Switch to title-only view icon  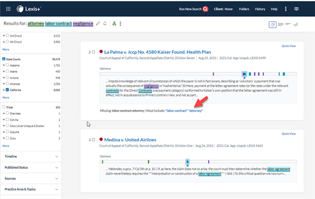(288, 24)
